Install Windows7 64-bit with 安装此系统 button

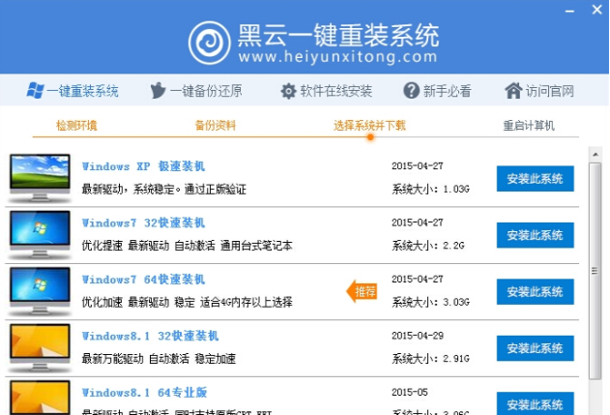[x=535, y=291]
